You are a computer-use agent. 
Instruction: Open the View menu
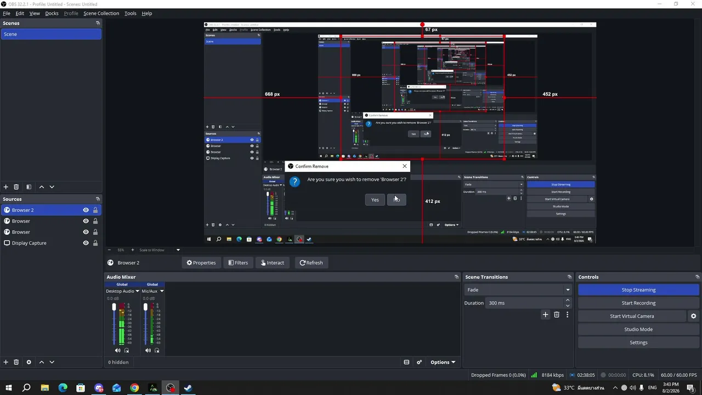pyautogui.click(x=35, y=13)
